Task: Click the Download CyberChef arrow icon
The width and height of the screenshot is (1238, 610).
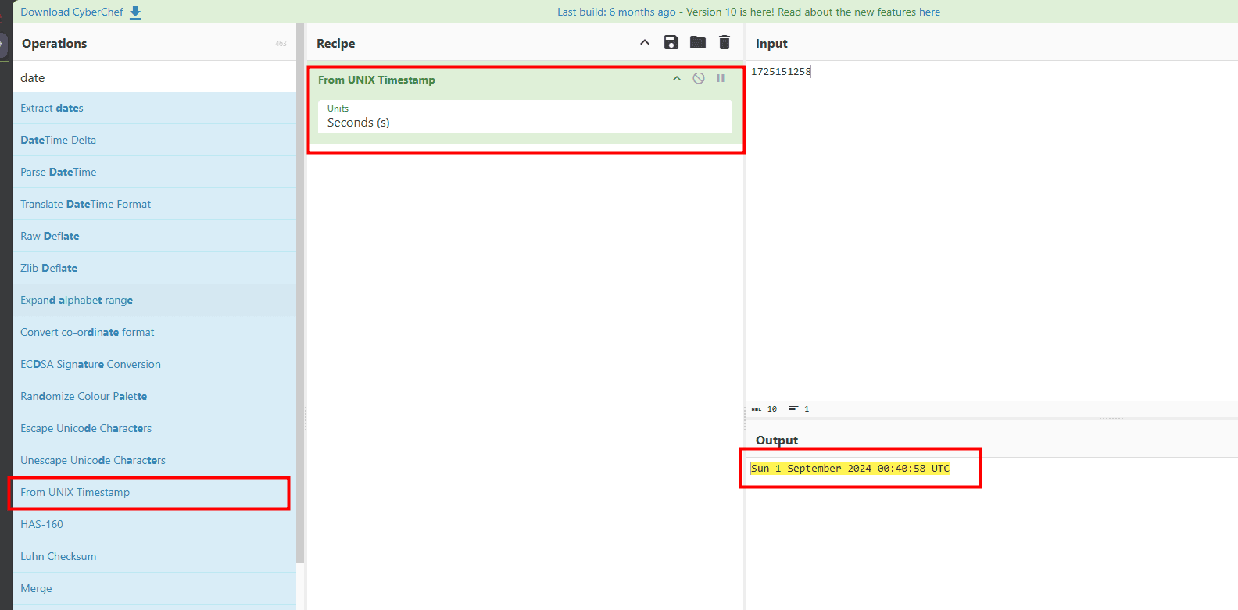Action: (x=135, y=12)
